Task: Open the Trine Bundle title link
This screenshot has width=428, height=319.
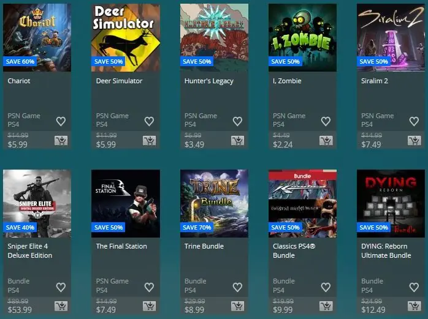Action: coord(204,246)
